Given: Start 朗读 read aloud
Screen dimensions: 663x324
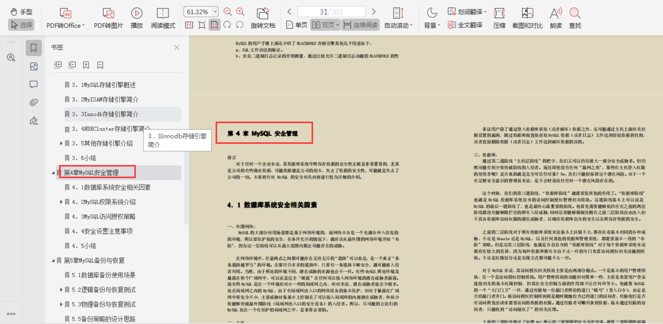Looking at the screenshot, I should pos(556,18).
